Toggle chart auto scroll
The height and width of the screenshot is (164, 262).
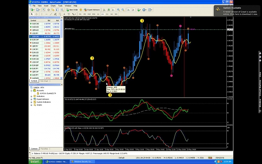128,10
